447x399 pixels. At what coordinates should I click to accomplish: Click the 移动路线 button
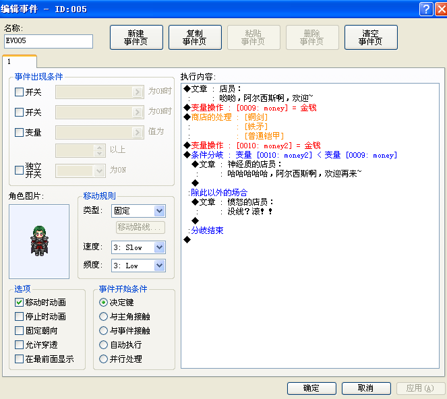point(140,227)
